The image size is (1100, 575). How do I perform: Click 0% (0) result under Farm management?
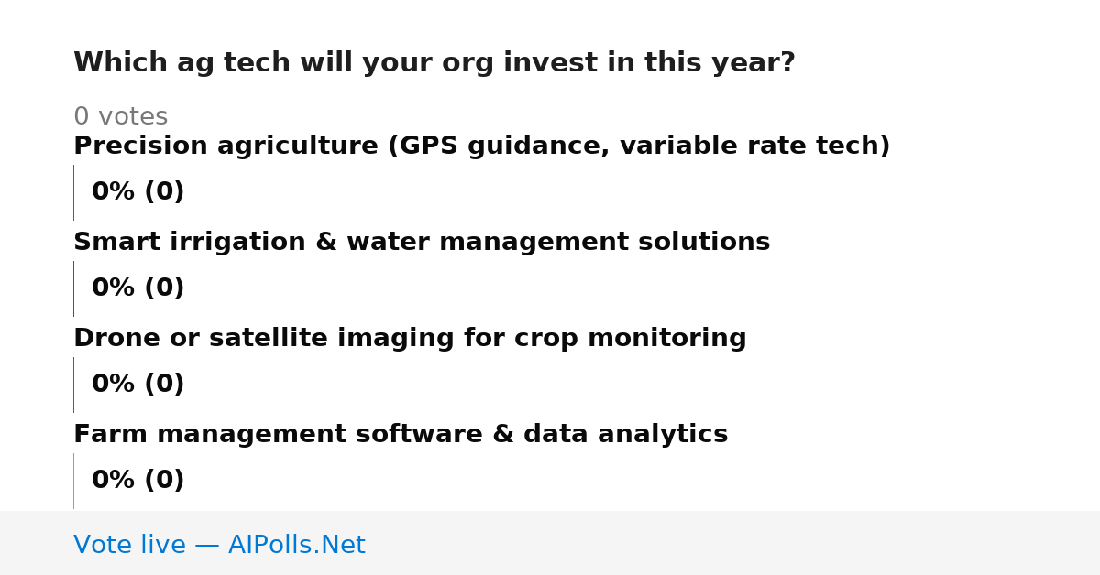tap(138, 481)
